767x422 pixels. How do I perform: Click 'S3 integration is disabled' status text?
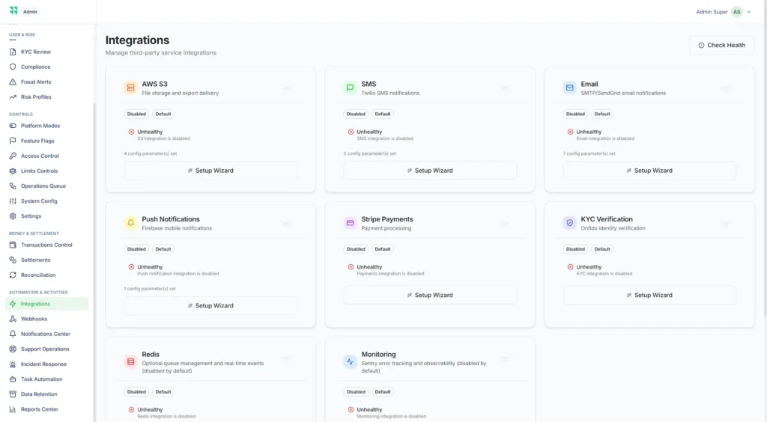163,138
